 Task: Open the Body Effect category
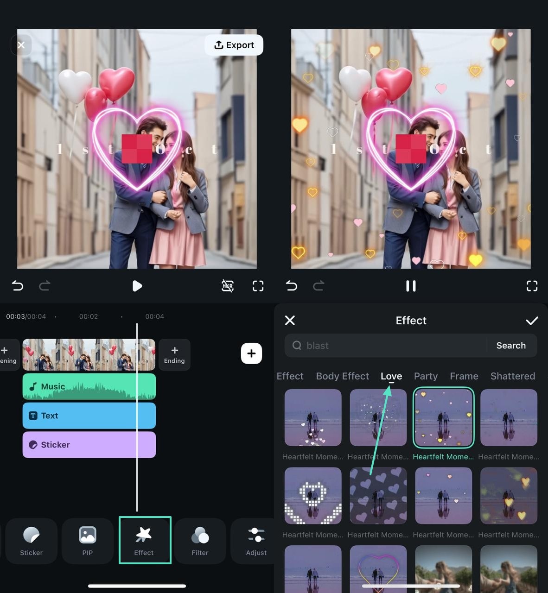pos(342,376)
